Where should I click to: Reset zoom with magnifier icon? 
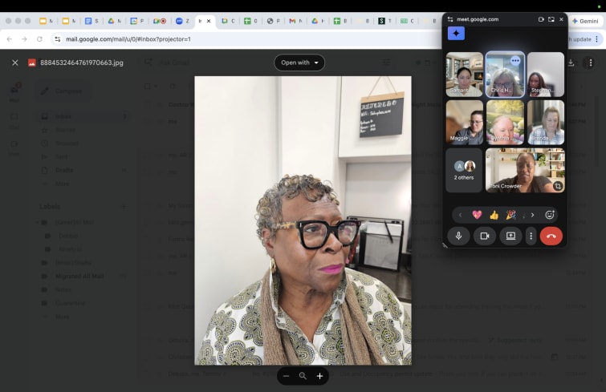click(303, 376)
